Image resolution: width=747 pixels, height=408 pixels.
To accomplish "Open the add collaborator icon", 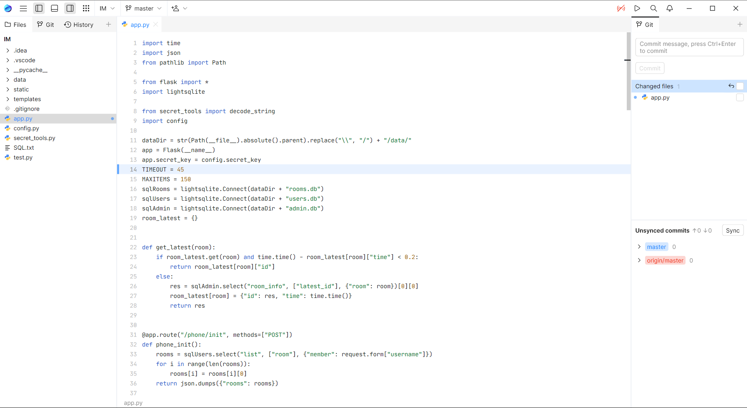I will [175, 8].
